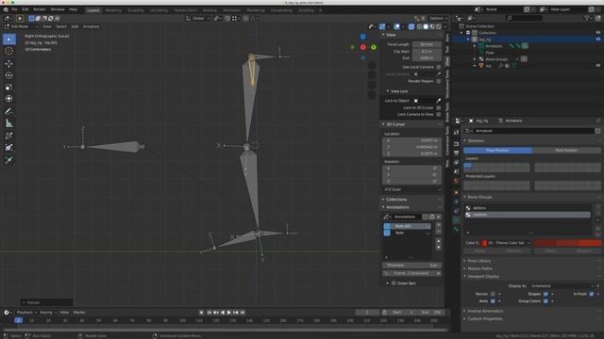This screenshot has height=339, width=604.
Task: Open the Tool properties tab icon
Action: (x=457, y=132)
